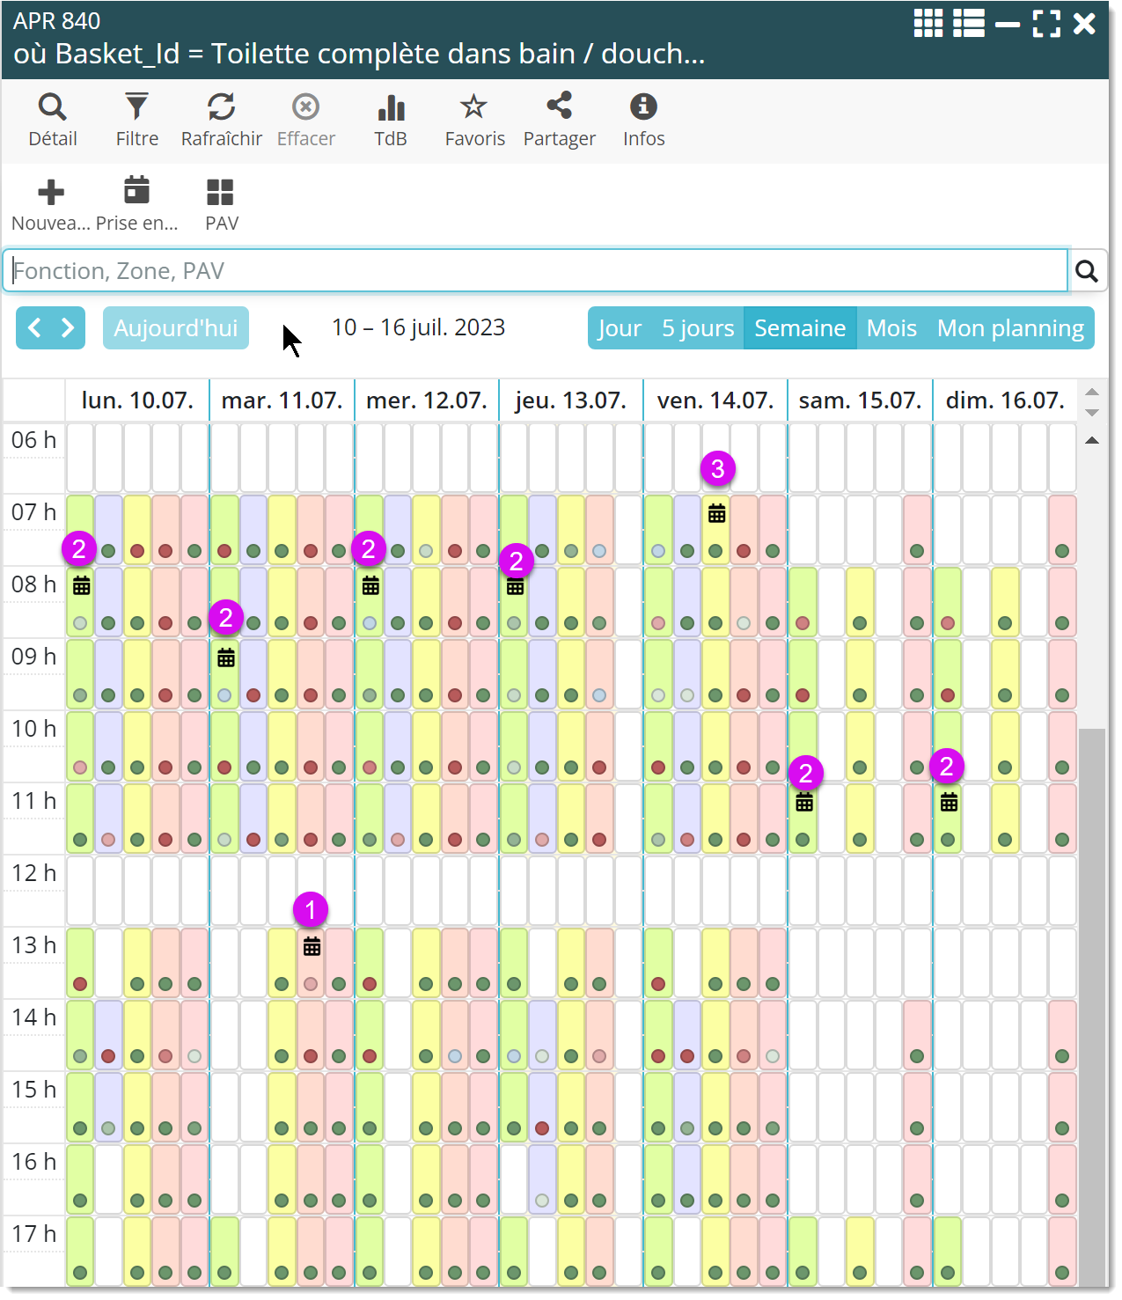Switch to grid view in title bar
Image resolution: width=1122 pixels, height=1300 pixels.
click(928, 24)
